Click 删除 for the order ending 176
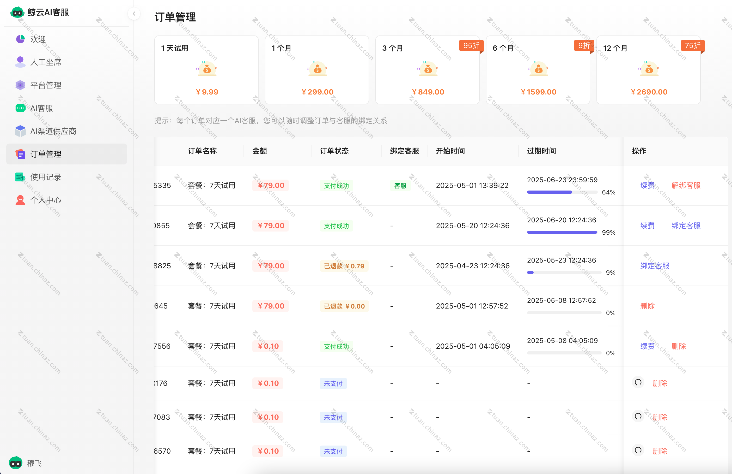Viewport: 732px width, 474px height. pos(660,383)
